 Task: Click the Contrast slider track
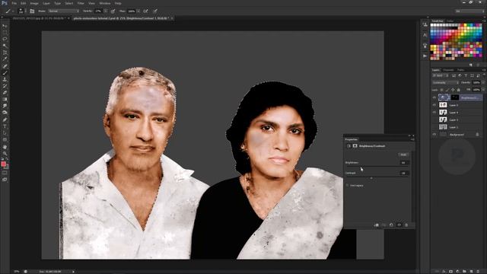(377, 178)
